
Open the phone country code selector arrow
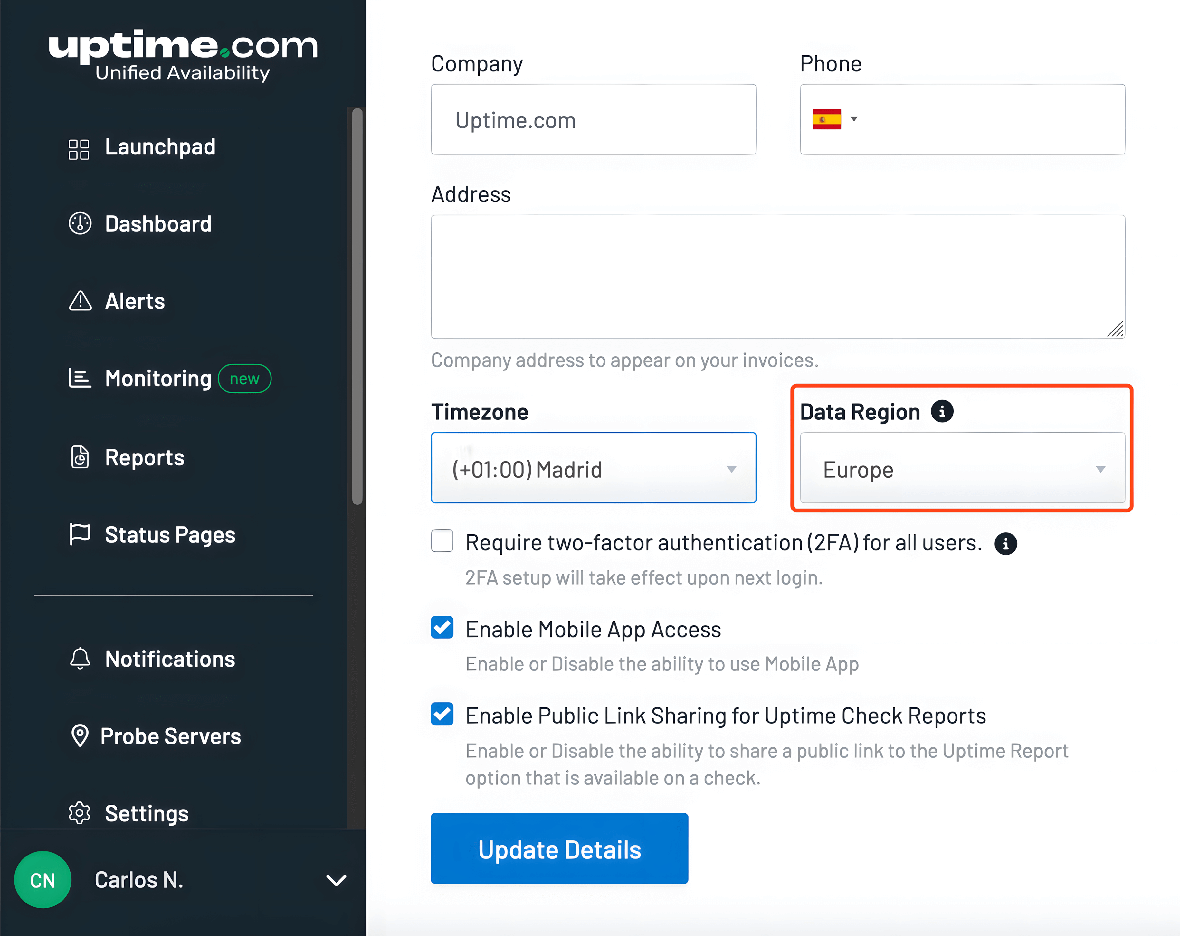pyautogui.click(x=854, y=119)
